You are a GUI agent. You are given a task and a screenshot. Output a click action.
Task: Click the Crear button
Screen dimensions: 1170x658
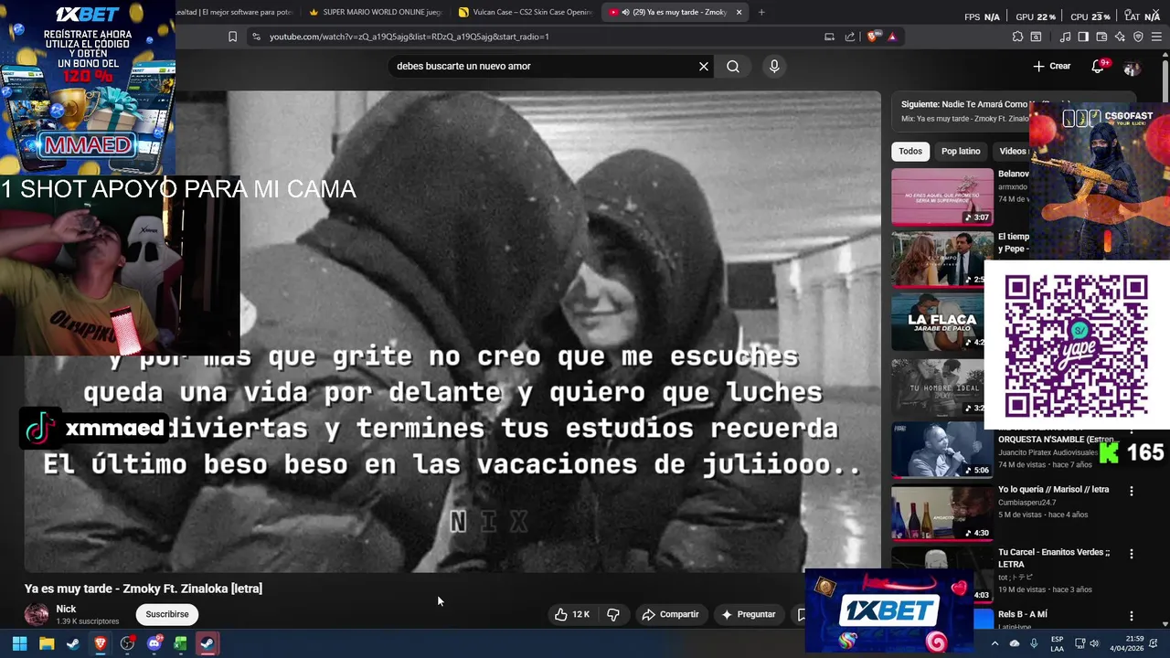[1051, 67]
